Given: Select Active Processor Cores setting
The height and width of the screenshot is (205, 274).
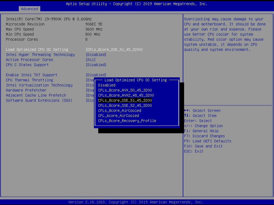Looking at the screenshot, I should (x=29, y=60).
